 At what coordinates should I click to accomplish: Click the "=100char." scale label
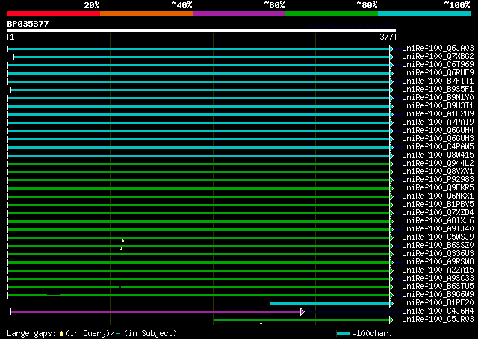coord(372,333)
